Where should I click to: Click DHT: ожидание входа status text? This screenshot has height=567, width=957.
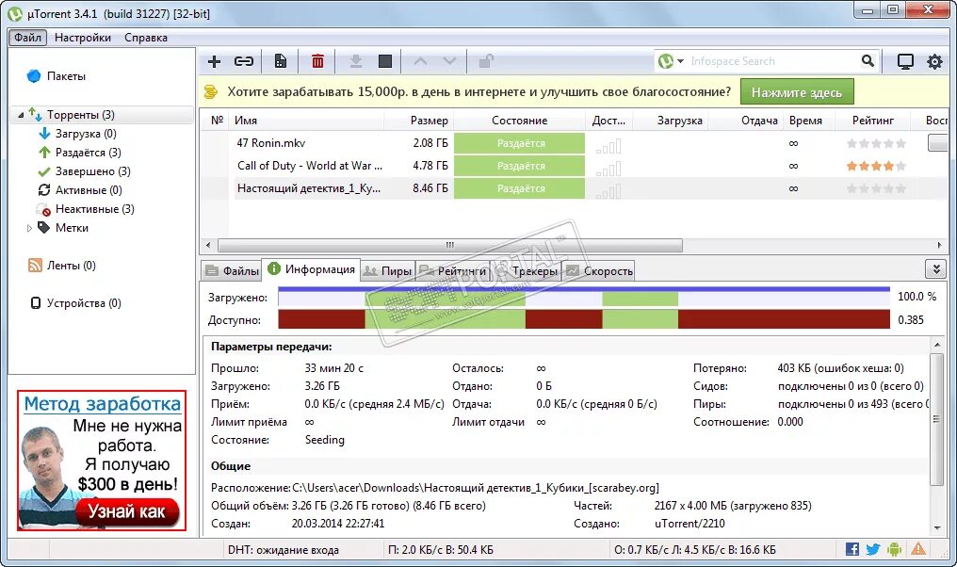coord(283,550)
